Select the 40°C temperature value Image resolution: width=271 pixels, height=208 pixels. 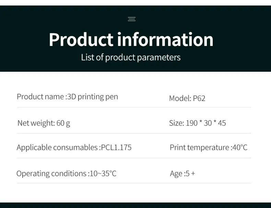[x=240, y=148]
